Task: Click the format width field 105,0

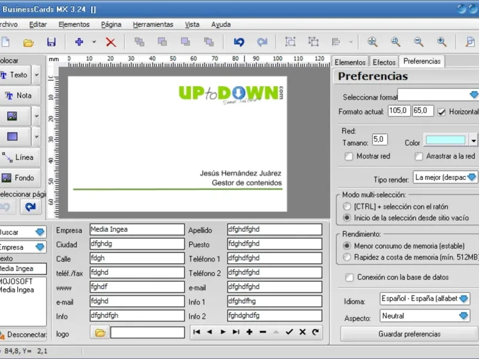Action: coord(399,111)
